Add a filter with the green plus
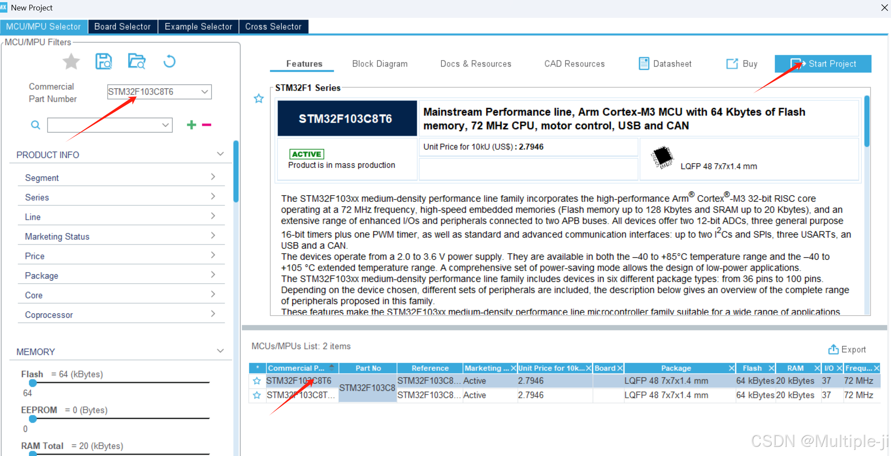This screenshot has width=891, height=456. (192, 125)
